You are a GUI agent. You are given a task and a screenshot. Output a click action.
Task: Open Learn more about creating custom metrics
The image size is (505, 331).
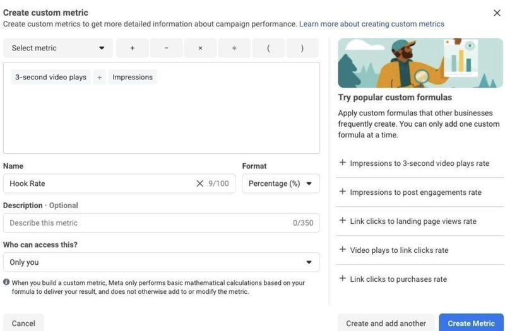pos(371,24)
